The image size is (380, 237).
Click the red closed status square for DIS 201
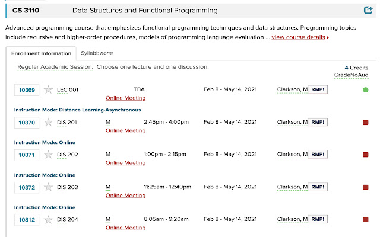click(366, 123)
